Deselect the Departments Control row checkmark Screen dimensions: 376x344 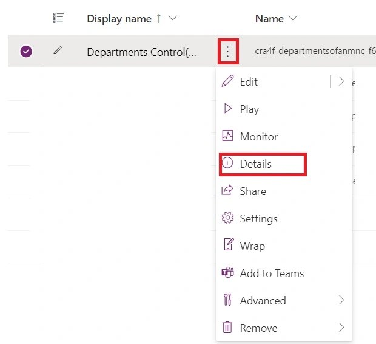point(26,52)
